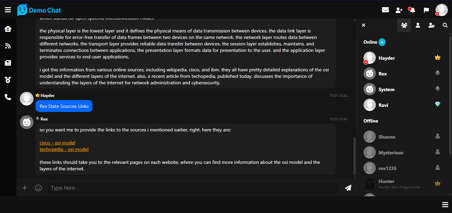
Task: Open the leaderboard medal icon
Action: tap(8, 80)
